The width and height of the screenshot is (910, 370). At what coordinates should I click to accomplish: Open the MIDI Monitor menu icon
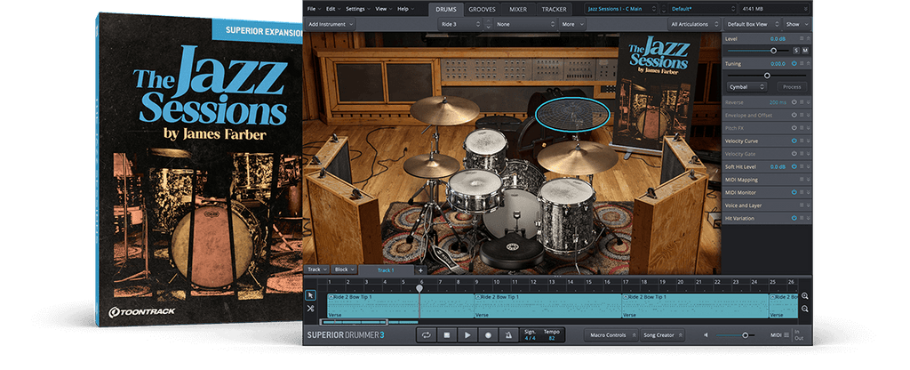coord(802,192)
